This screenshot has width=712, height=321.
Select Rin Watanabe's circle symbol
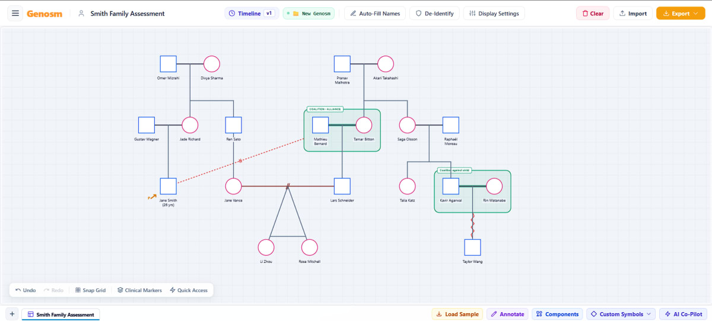pyautogui.click(x=494, y=186)
